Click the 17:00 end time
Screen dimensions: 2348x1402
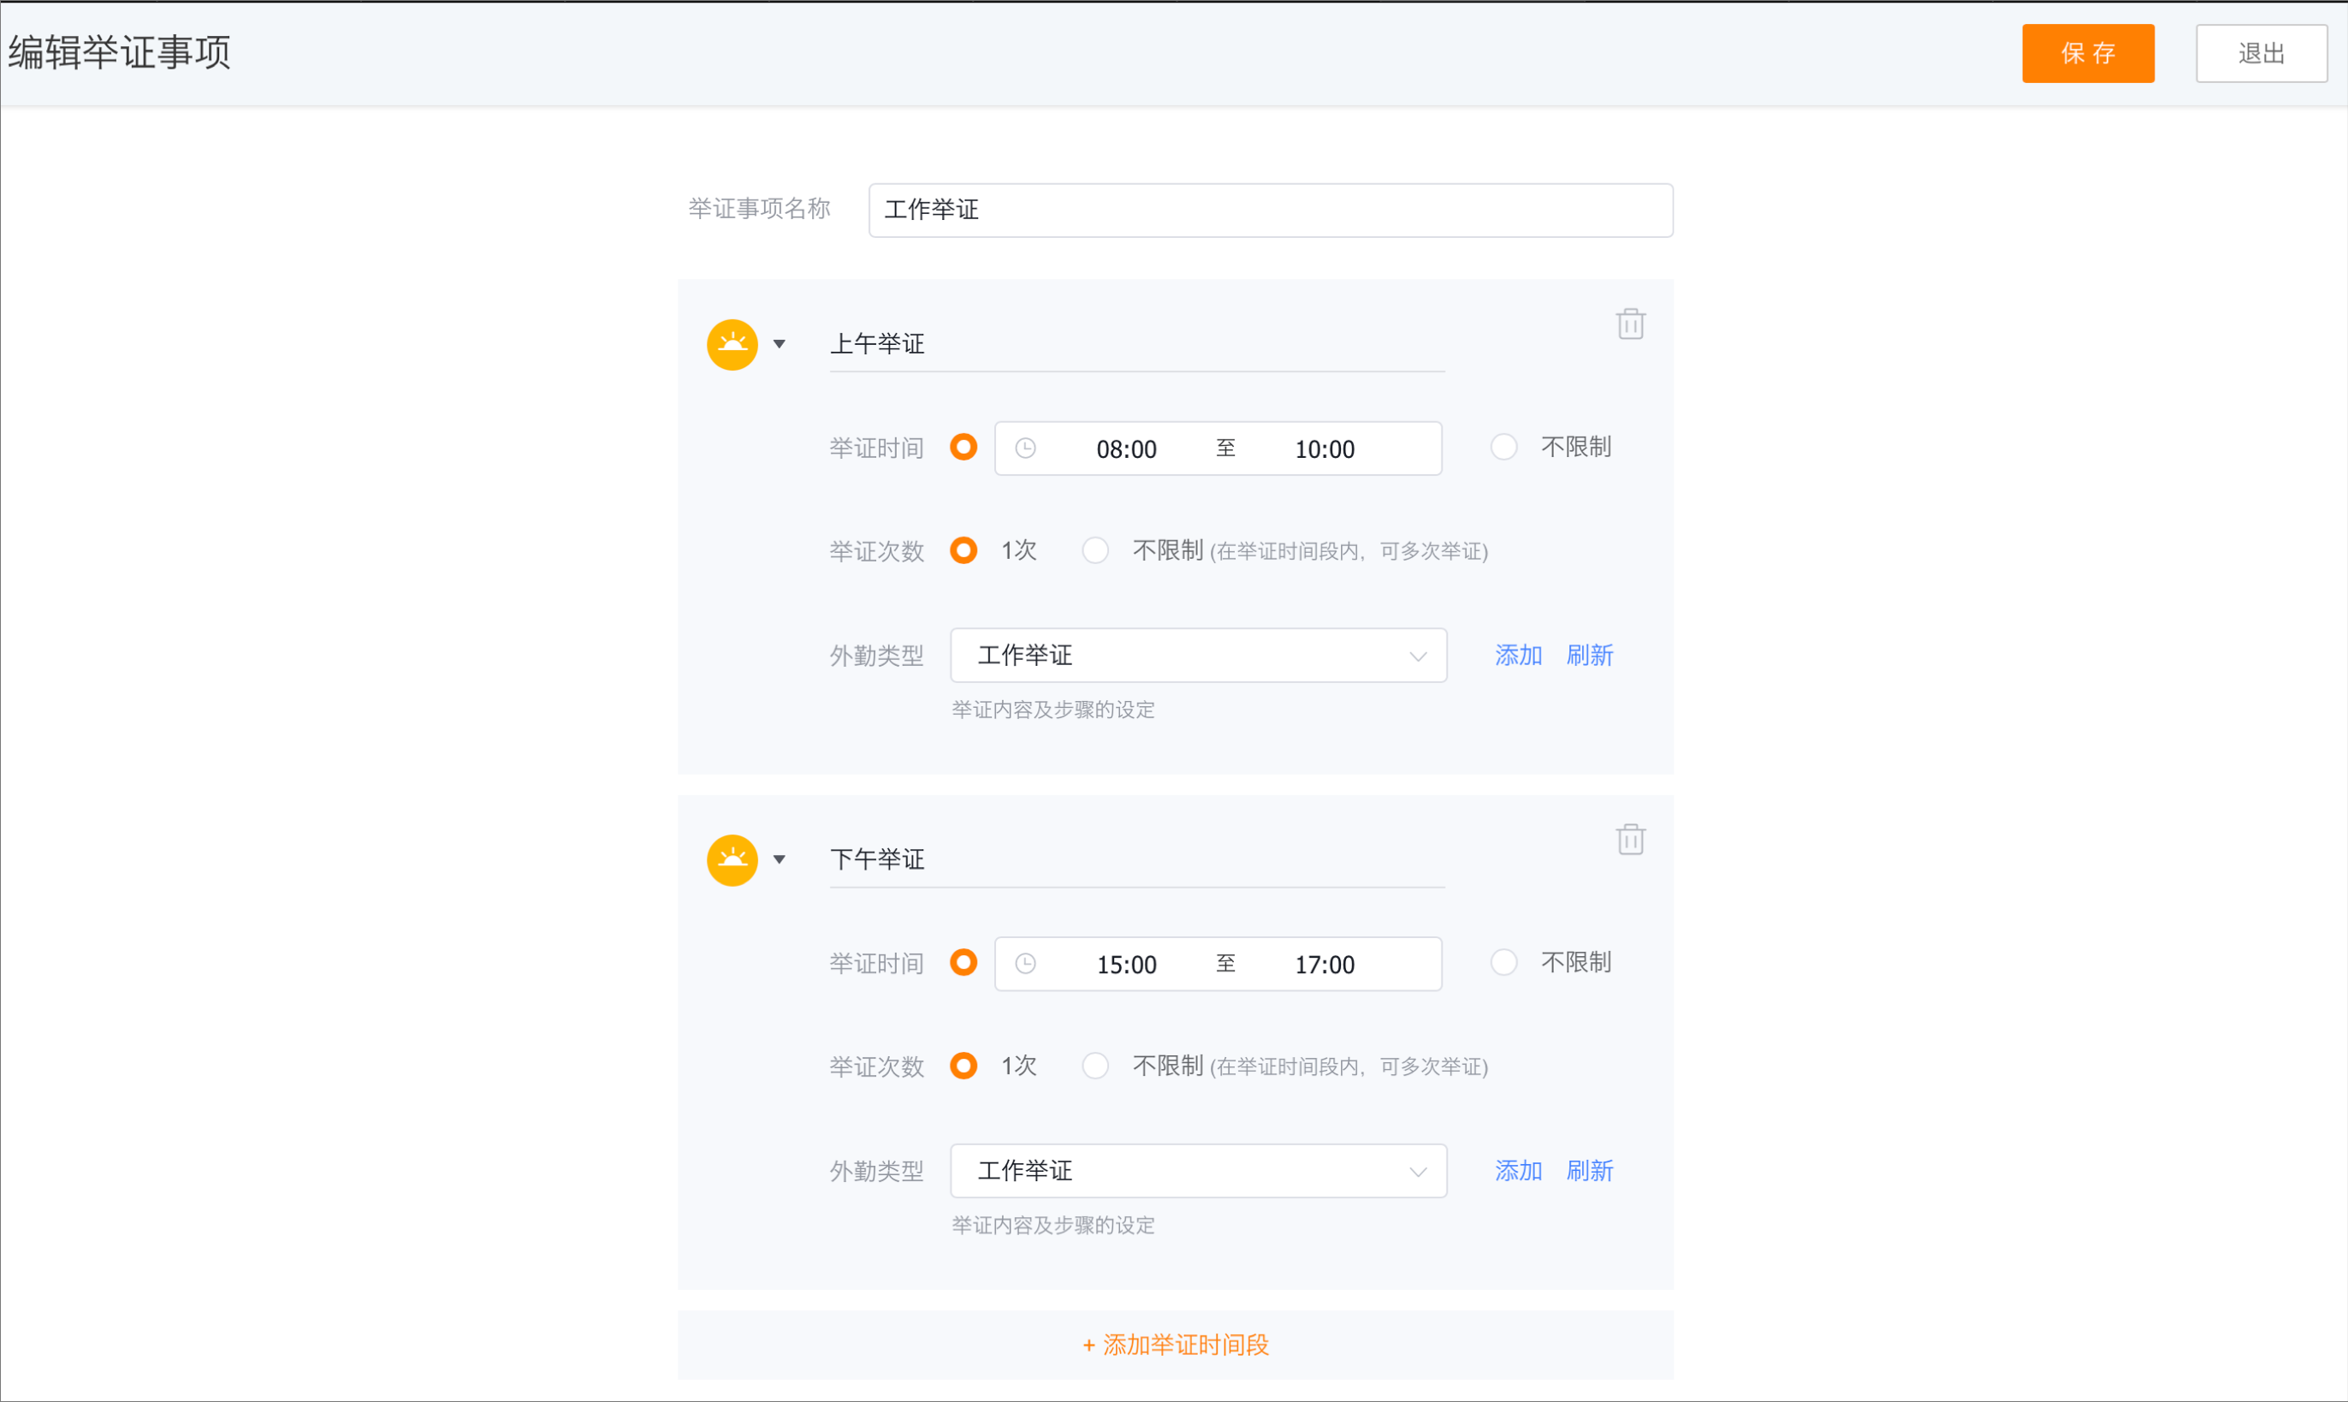1325,965
